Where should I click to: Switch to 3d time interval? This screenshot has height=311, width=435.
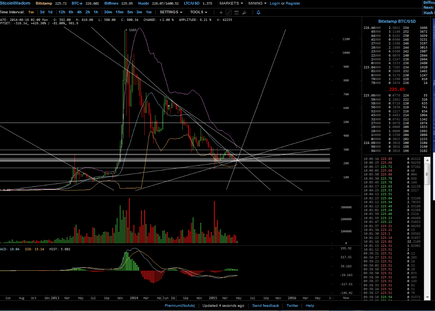pos(42,12)
